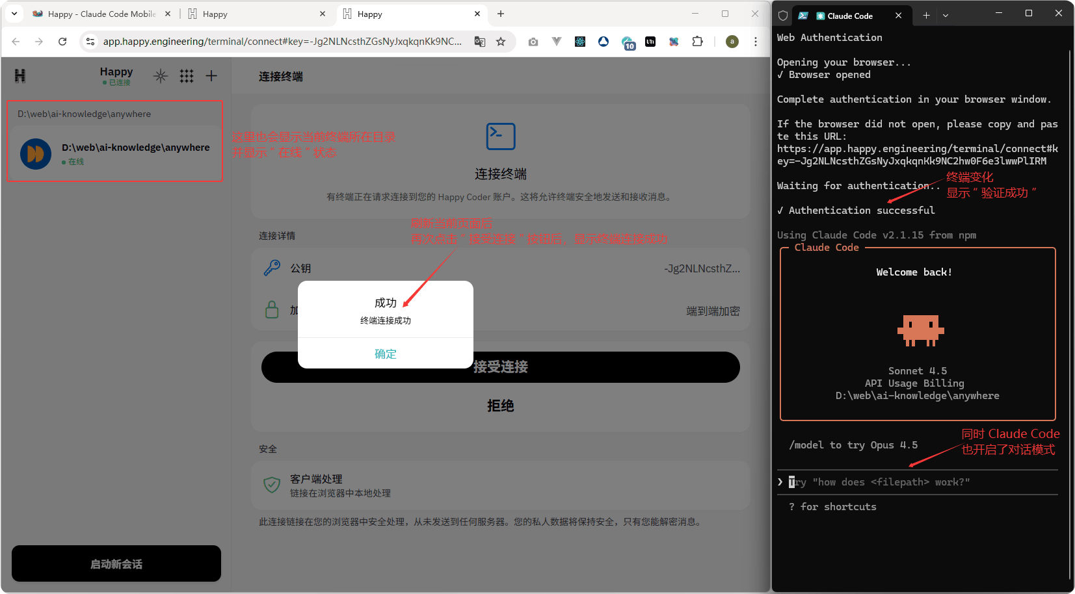Click the 端到端加密 value text

tap(713, 311)
